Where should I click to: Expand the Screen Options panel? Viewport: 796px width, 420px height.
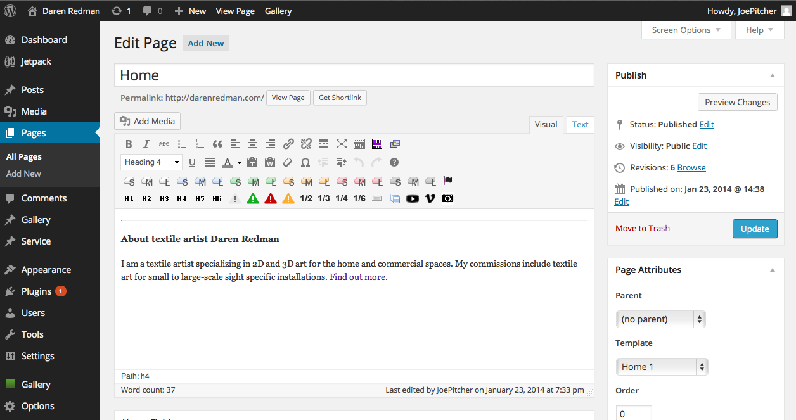click(686, 30)
